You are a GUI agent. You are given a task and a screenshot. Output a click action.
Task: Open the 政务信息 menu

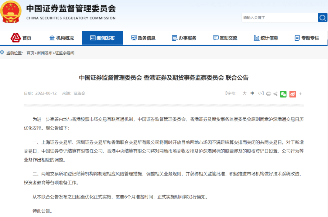(x=144, y=38)
